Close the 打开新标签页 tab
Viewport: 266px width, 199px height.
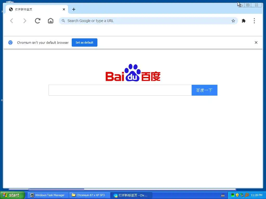64,9
